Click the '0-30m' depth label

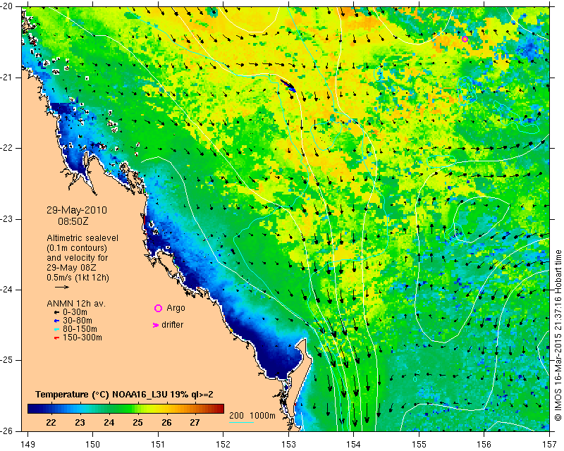click(x=75, y=312)
